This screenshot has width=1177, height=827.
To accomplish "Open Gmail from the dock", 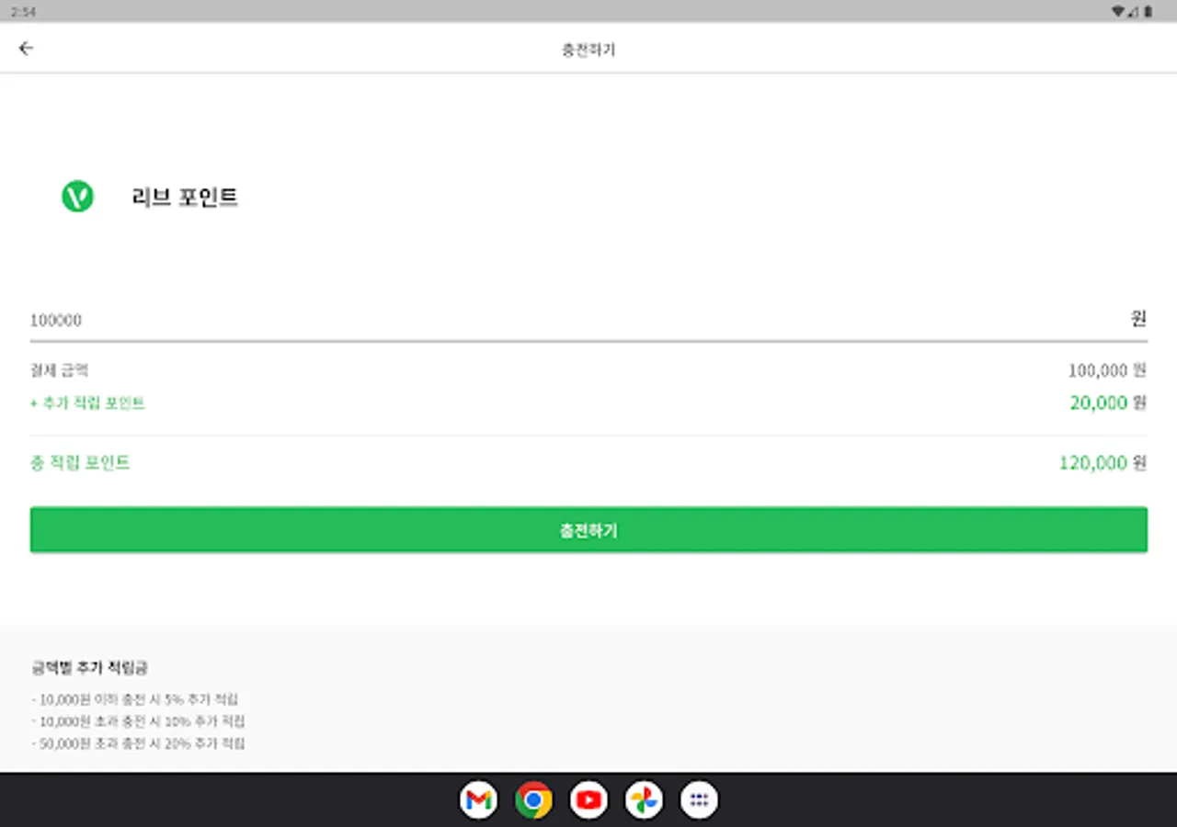I will click(478, 800).
